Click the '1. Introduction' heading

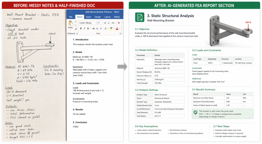pyautogui.click(x=81, y=40)
